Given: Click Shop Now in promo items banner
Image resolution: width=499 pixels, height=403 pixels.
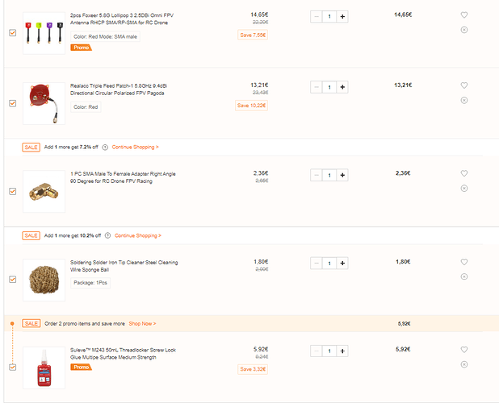Looking at the screenshot, I should 142,323.
